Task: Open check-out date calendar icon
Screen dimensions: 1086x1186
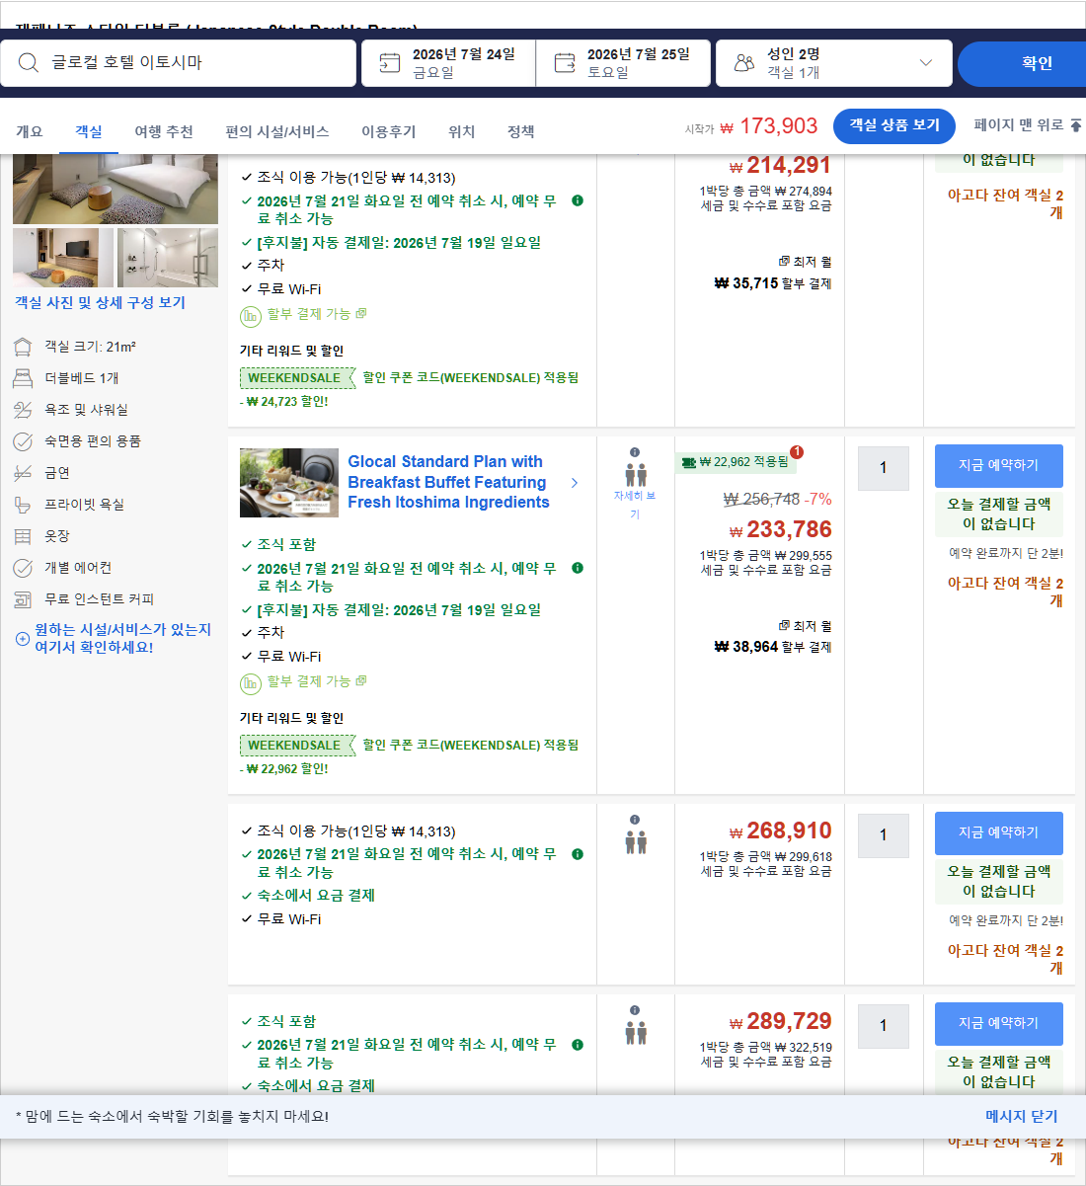Action: [565, 63]
